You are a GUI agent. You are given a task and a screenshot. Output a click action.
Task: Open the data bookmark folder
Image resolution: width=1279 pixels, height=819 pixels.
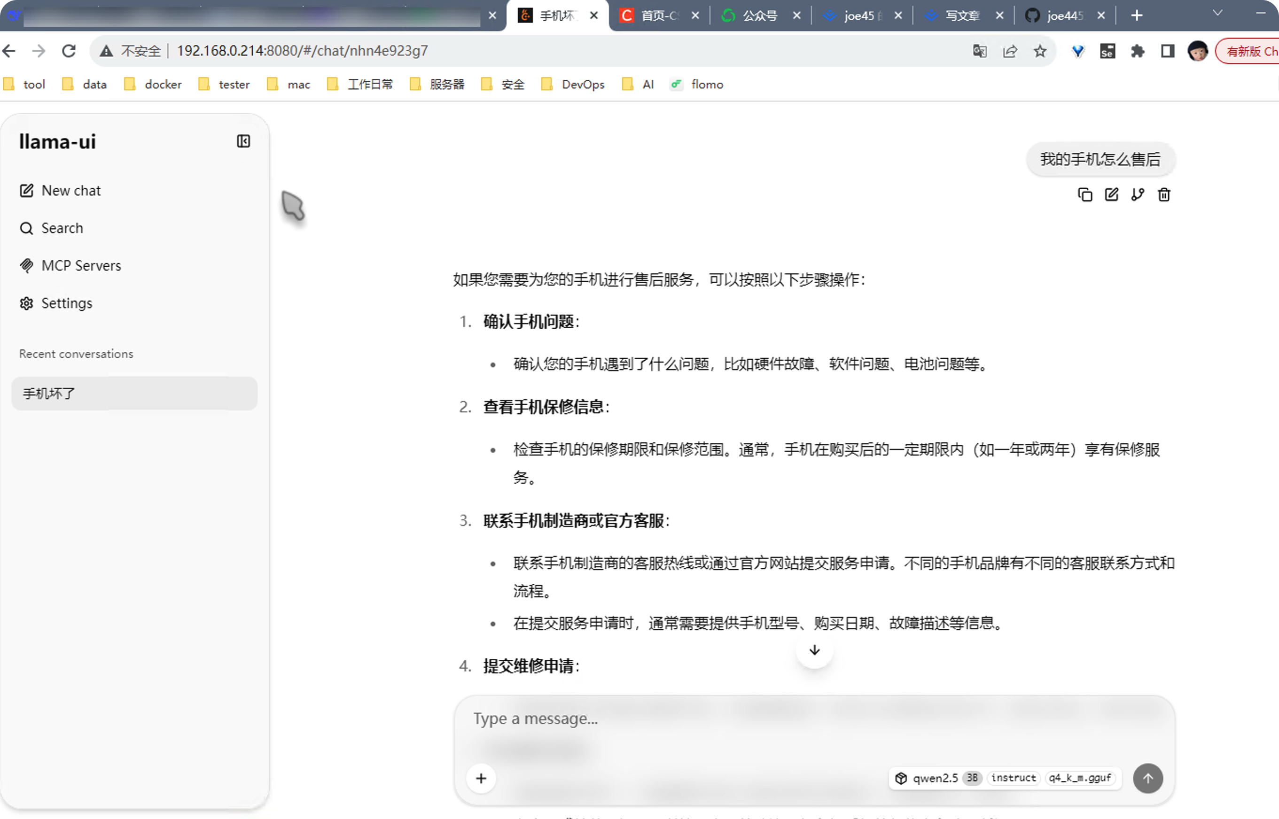click(85, 84)
